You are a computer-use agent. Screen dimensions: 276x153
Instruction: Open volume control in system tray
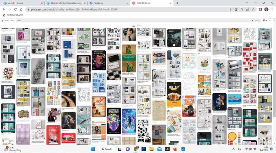click(250, 149)
